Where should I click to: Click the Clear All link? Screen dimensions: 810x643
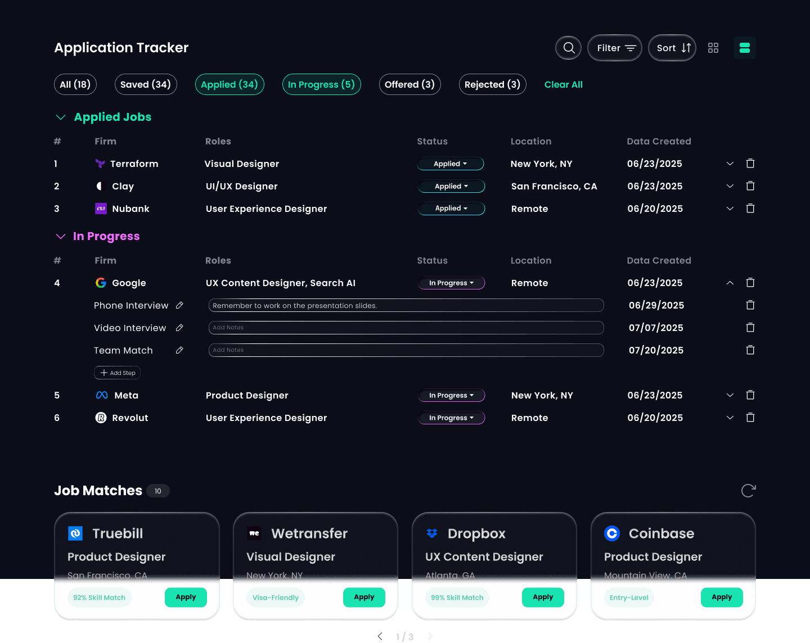pos(564,84)
